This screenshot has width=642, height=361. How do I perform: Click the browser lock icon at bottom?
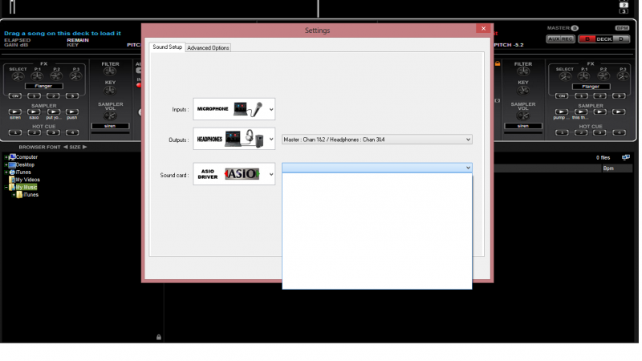pos(159,337)
